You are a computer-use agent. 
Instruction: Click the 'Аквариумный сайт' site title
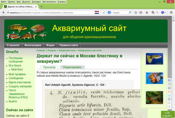click(x=89, y=28)
